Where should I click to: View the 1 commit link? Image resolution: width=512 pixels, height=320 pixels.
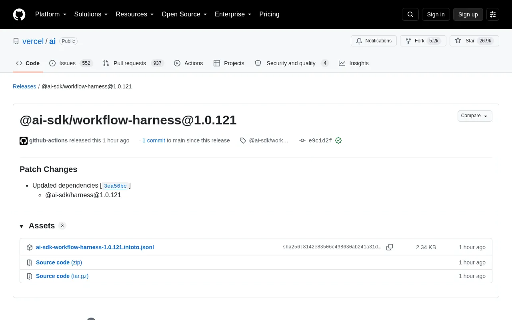[x=154, y=140]
